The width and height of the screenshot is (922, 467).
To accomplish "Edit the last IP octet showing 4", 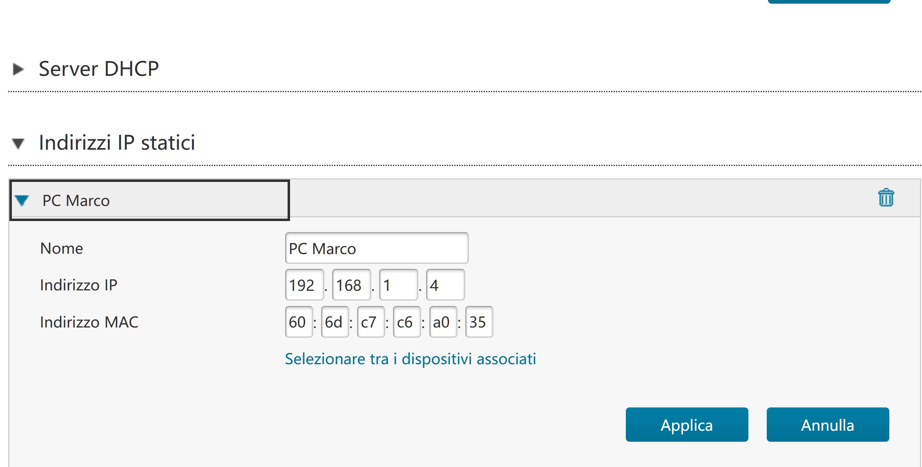I will (445, 285).
